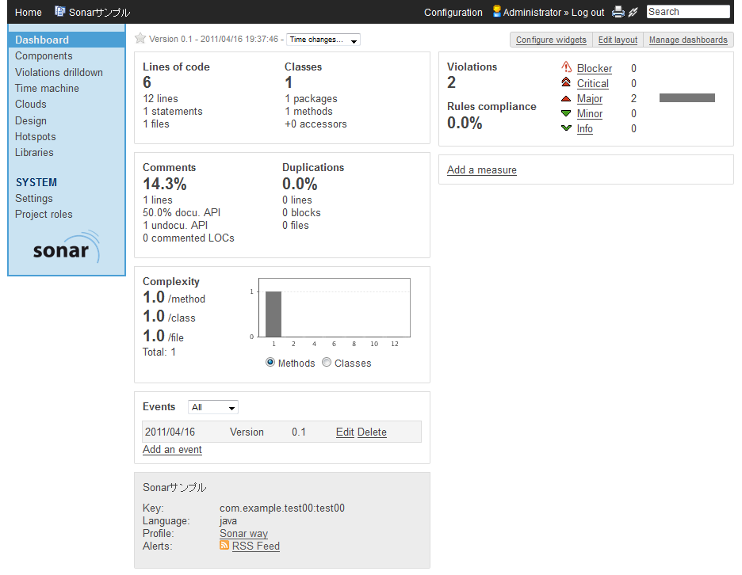Open Clouds in the sidebar
The height and width of the screenshot is (575, 742).
tap(31, 104)
